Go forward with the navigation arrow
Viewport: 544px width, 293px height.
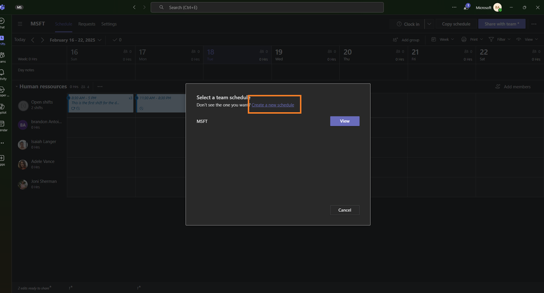(x=144, y=7)
